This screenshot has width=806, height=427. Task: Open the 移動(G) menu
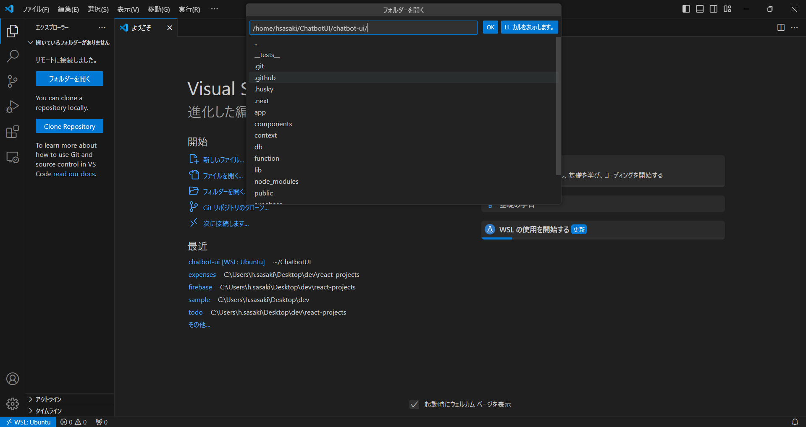tap(159, 9)
